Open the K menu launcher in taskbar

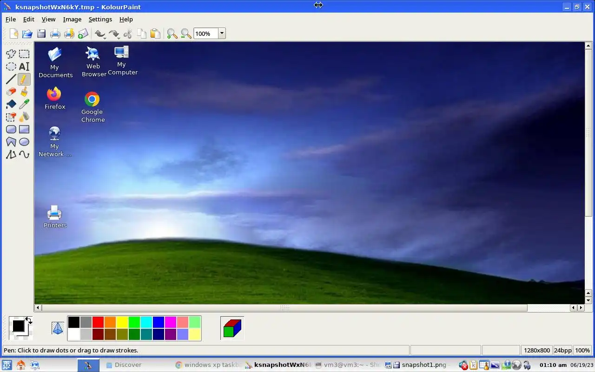tap(7, 365)
